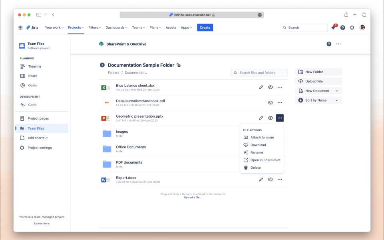Click the Word icon of Report.docx

106,180
